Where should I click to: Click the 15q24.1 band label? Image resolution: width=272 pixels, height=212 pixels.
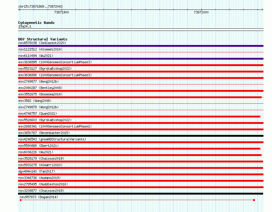[25, 26]
